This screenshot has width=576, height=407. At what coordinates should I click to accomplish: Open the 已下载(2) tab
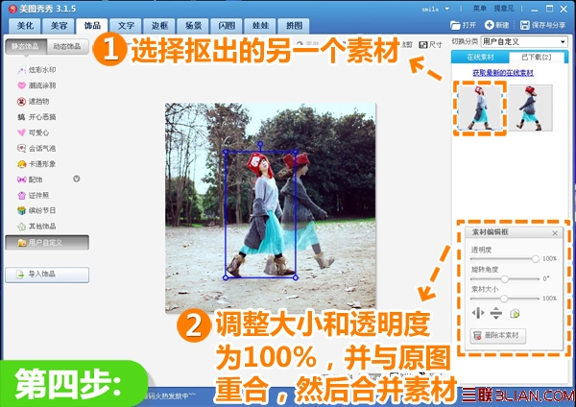coord(537,58)
